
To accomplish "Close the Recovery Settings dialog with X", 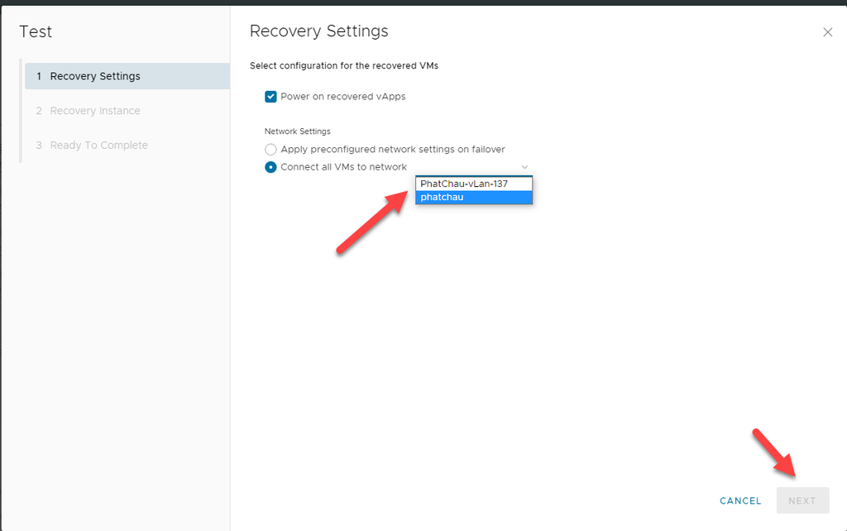I will pyautogui.click(x=827, y=32).
